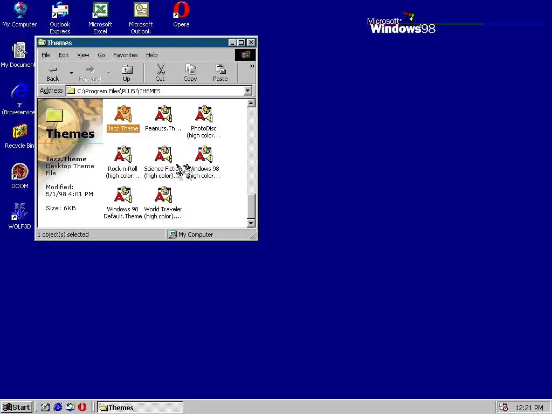Click the 12:21 PM system clock

[x=529, y=408]
